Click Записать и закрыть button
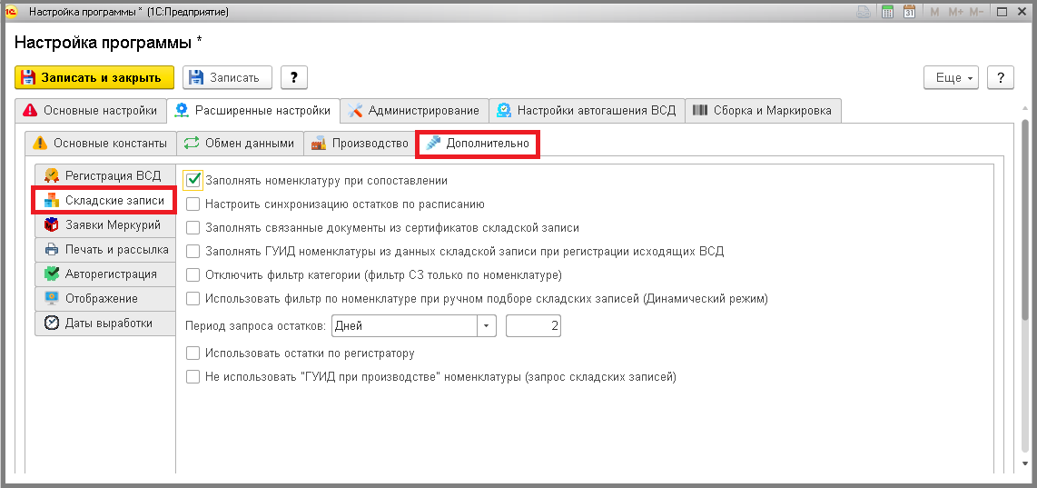The image size is (1037, 488). click(94, 77)
